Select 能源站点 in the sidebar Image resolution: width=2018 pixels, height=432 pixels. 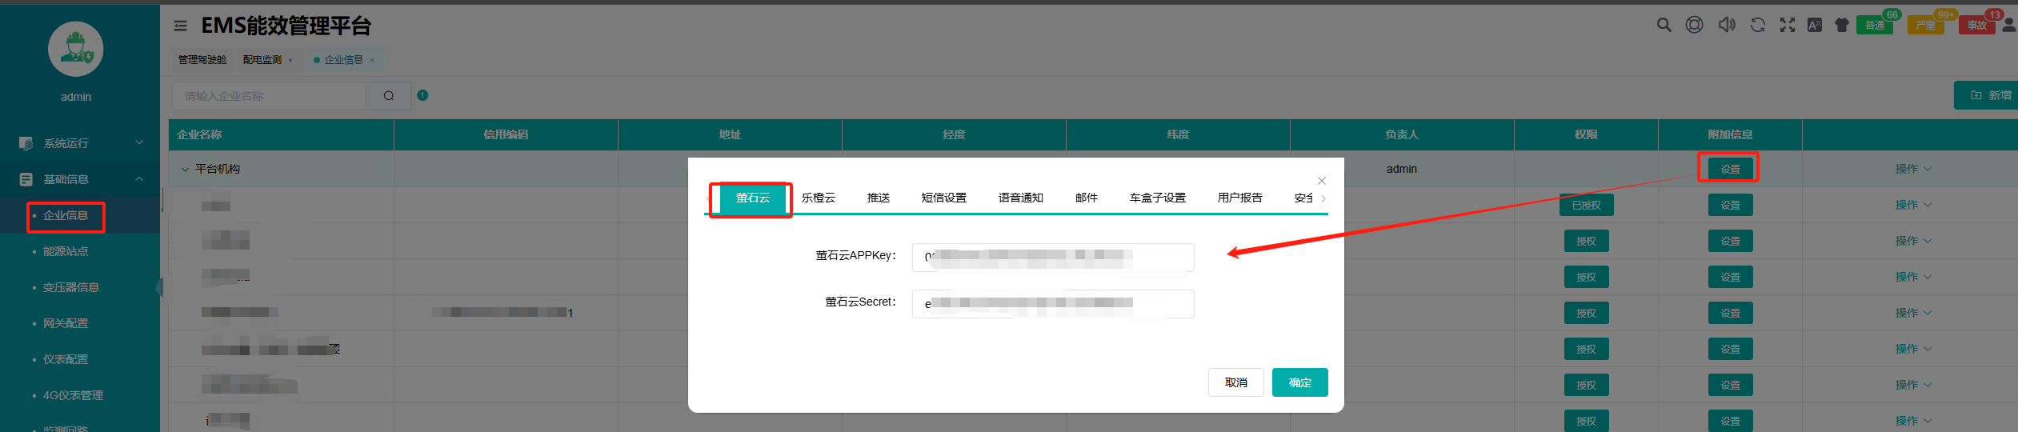[x=66, y=251]
